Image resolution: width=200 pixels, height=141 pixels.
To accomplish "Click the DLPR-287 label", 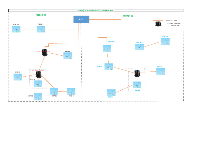I will (111, 42).
